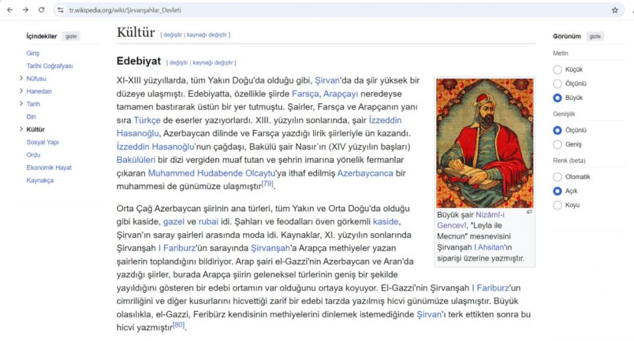Open the Nizami Gencevi portrait thumbnail
The width and height of the screenshot is (634, 341).
484,143
